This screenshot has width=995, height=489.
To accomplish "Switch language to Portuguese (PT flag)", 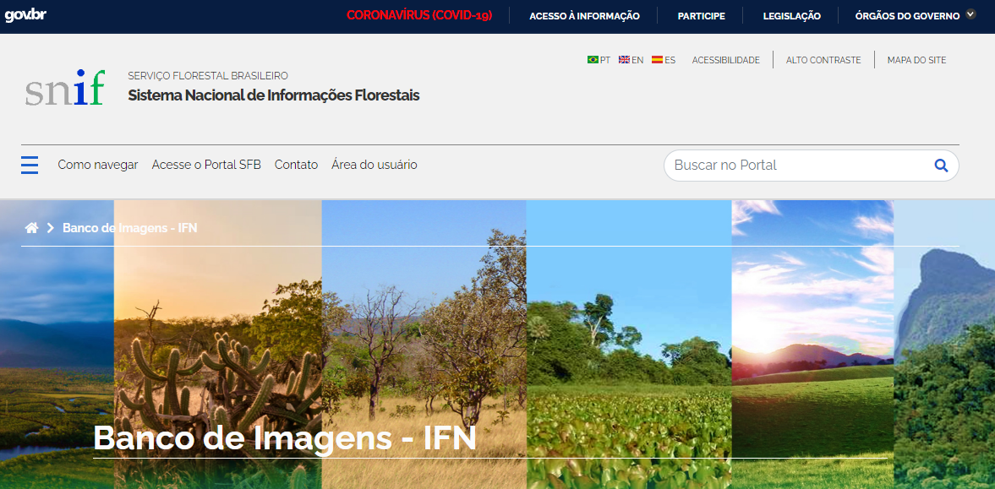I will (x=599, y=60).
